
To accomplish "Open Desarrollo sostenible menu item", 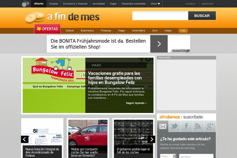I will [134, 4].
